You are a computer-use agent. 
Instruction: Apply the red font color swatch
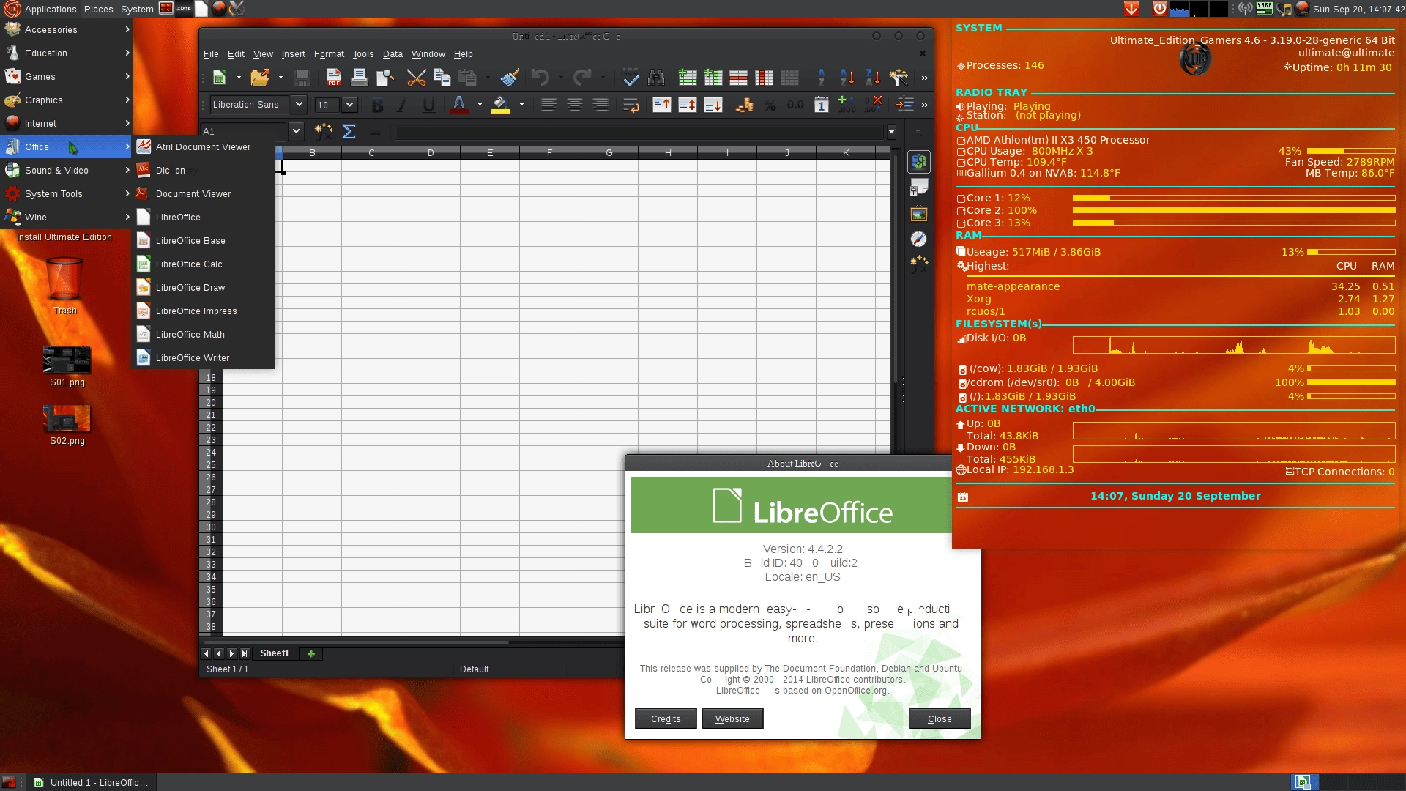pyautogui.click(x=458, y=105)
